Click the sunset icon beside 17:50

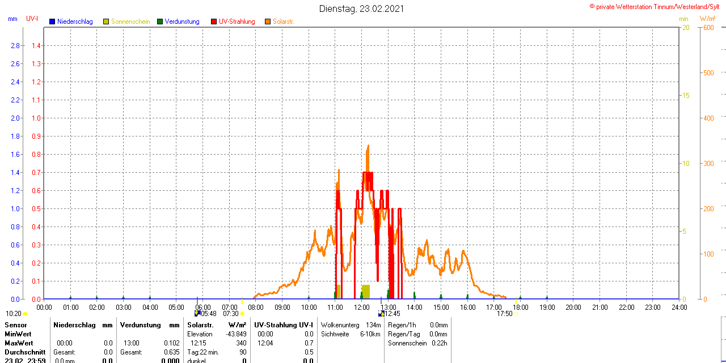[x=516, y=314]
